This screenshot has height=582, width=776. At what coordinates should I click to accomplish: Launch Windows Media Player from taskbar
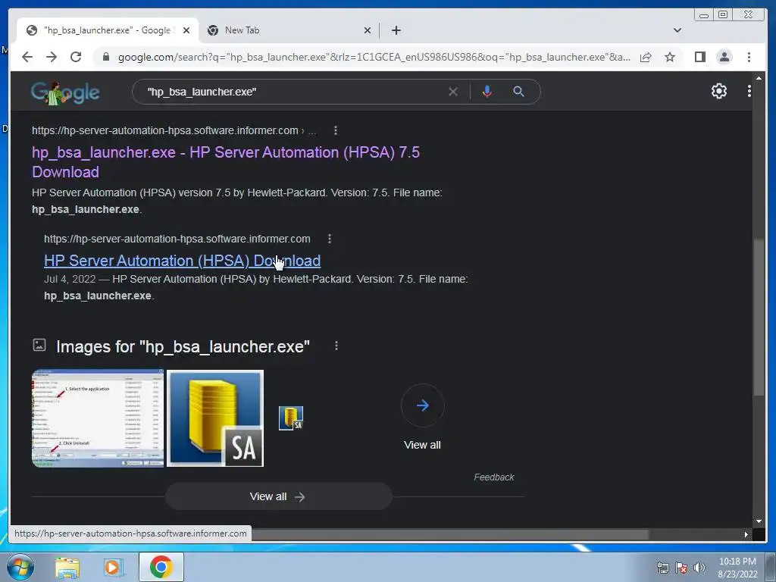pyautogui.click(x=114, y=568)
